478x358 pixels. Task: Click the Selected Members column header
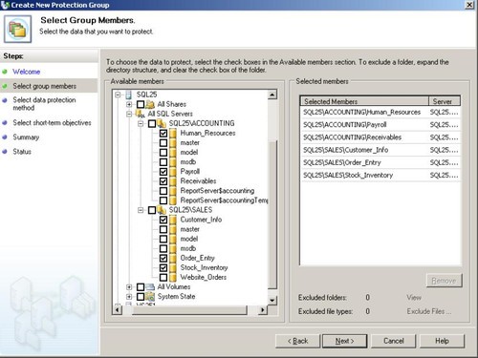[364, 101]
